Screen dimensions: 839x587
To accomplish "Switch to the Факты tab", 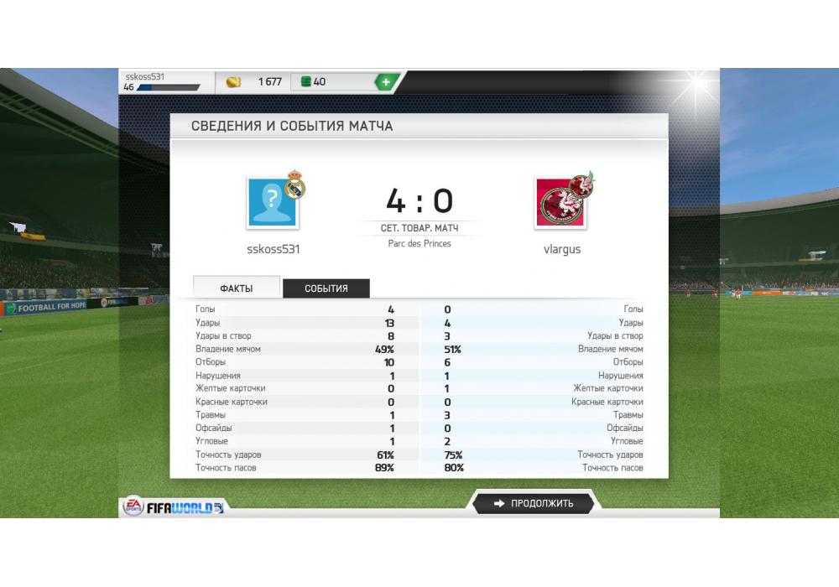I will (x=236, y=288).
